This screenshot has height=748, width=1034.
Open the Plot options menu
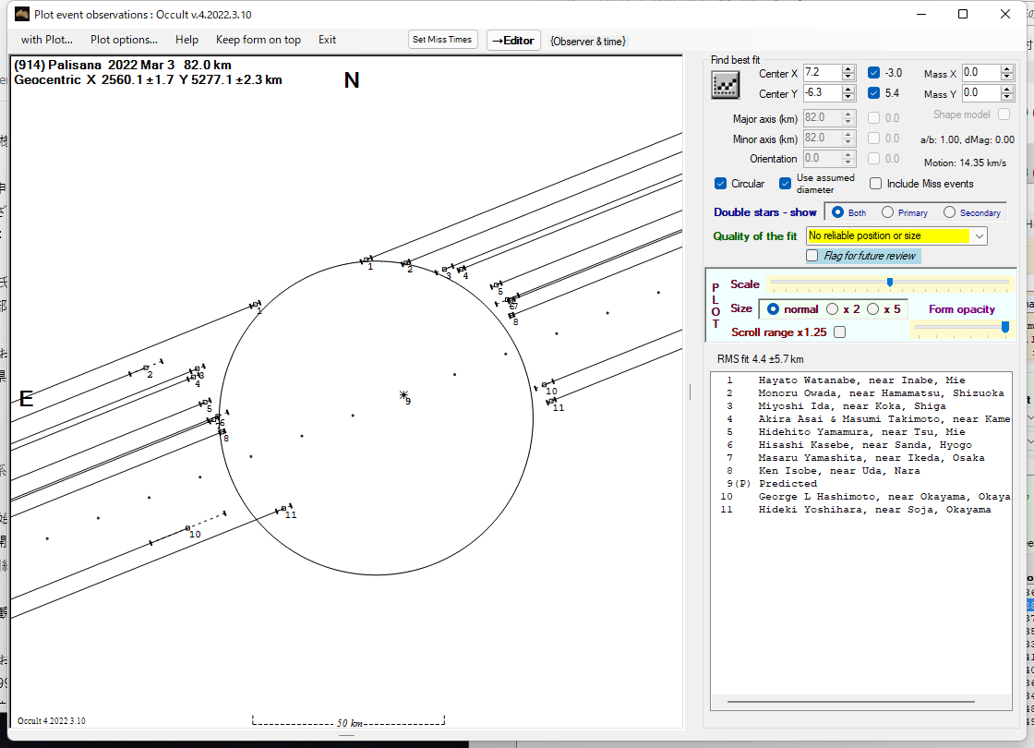tap(124, 40)
